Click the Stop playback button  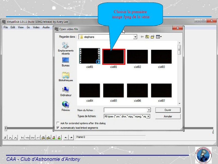pyautogui.click(x=5, y=137)
